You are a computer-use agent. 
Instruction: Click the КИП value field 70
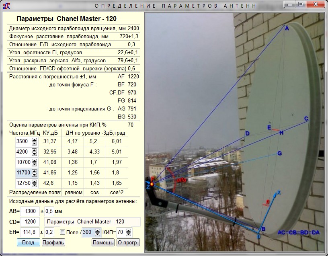[121, 232]
